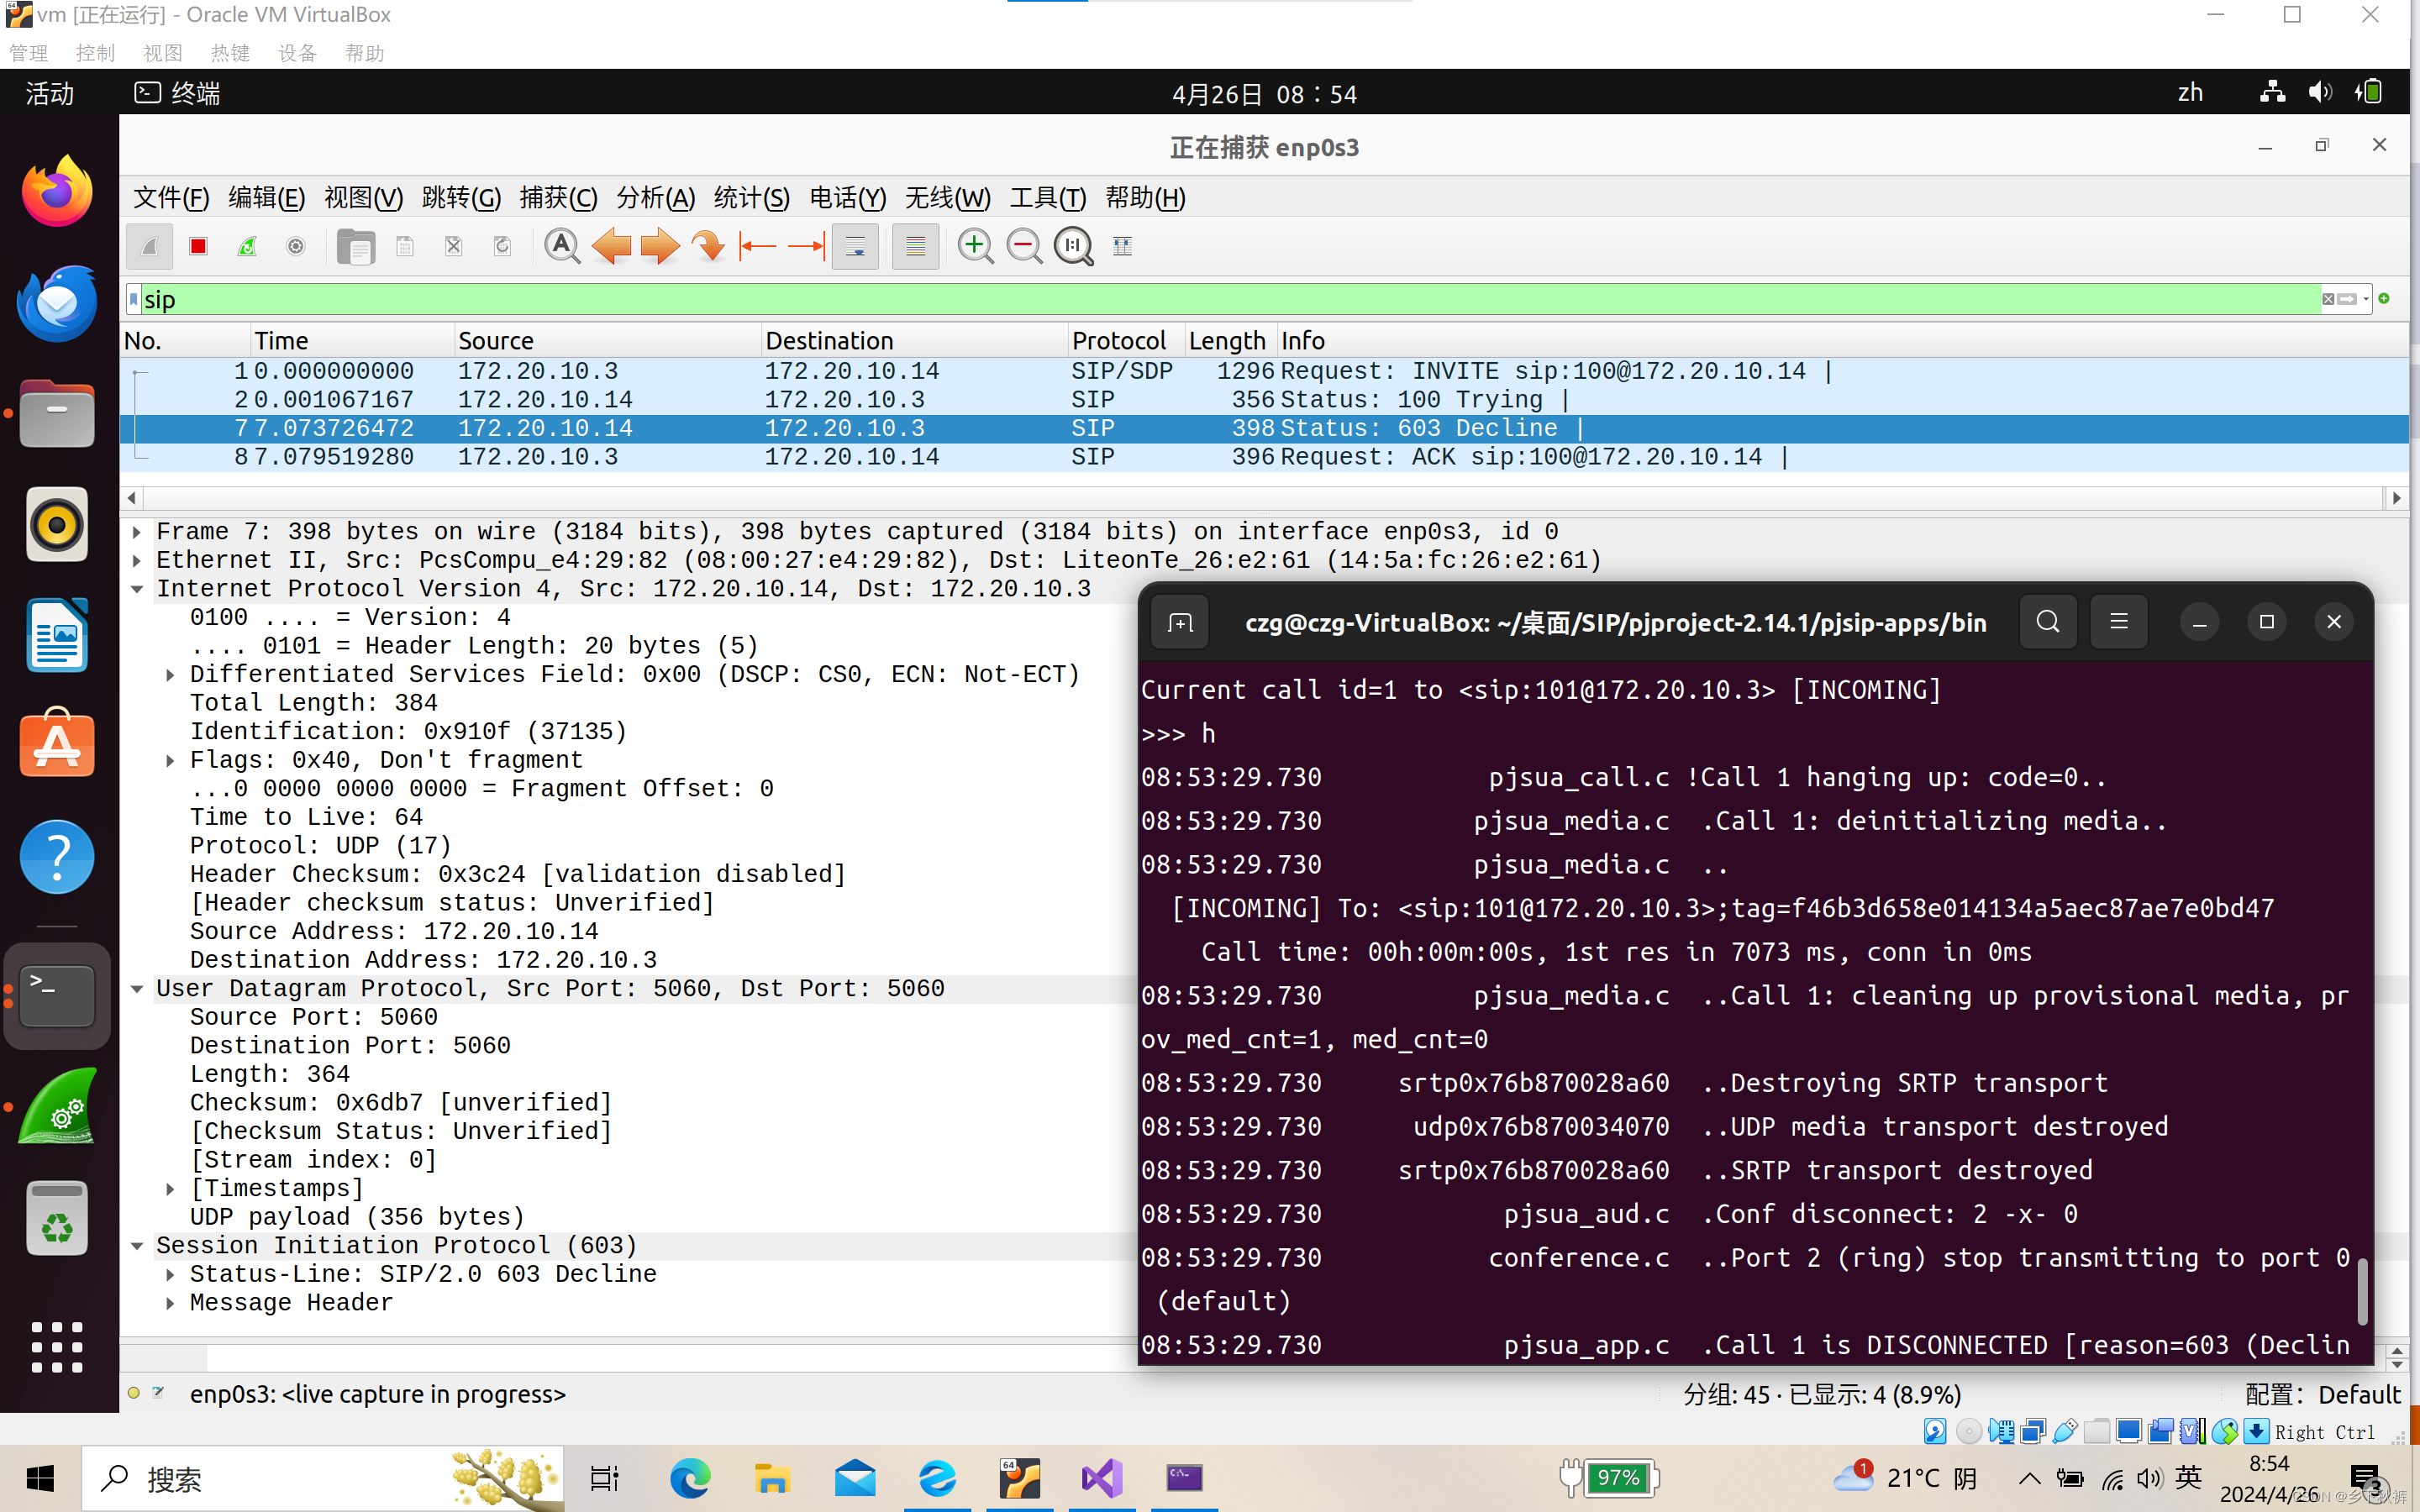Mute system volume from the top bar
Screen dimensions: 2420x1512
coord(2321,92)
